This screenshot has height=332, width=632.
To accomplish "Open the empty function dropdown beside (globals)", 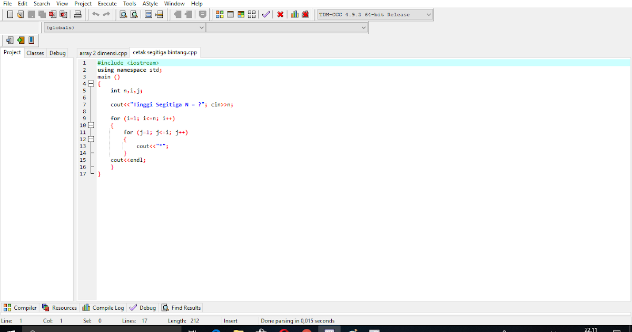I will coord(286,27).
